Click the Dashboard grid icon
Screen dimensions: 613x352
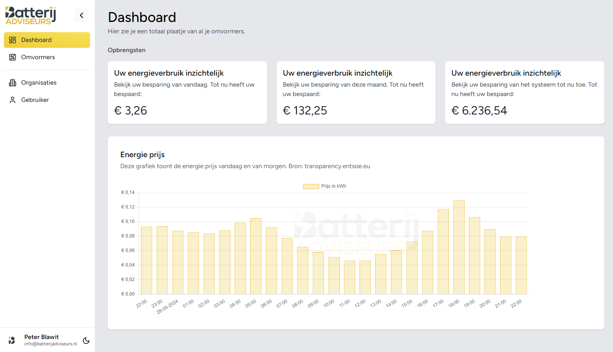tap(13, 40)
